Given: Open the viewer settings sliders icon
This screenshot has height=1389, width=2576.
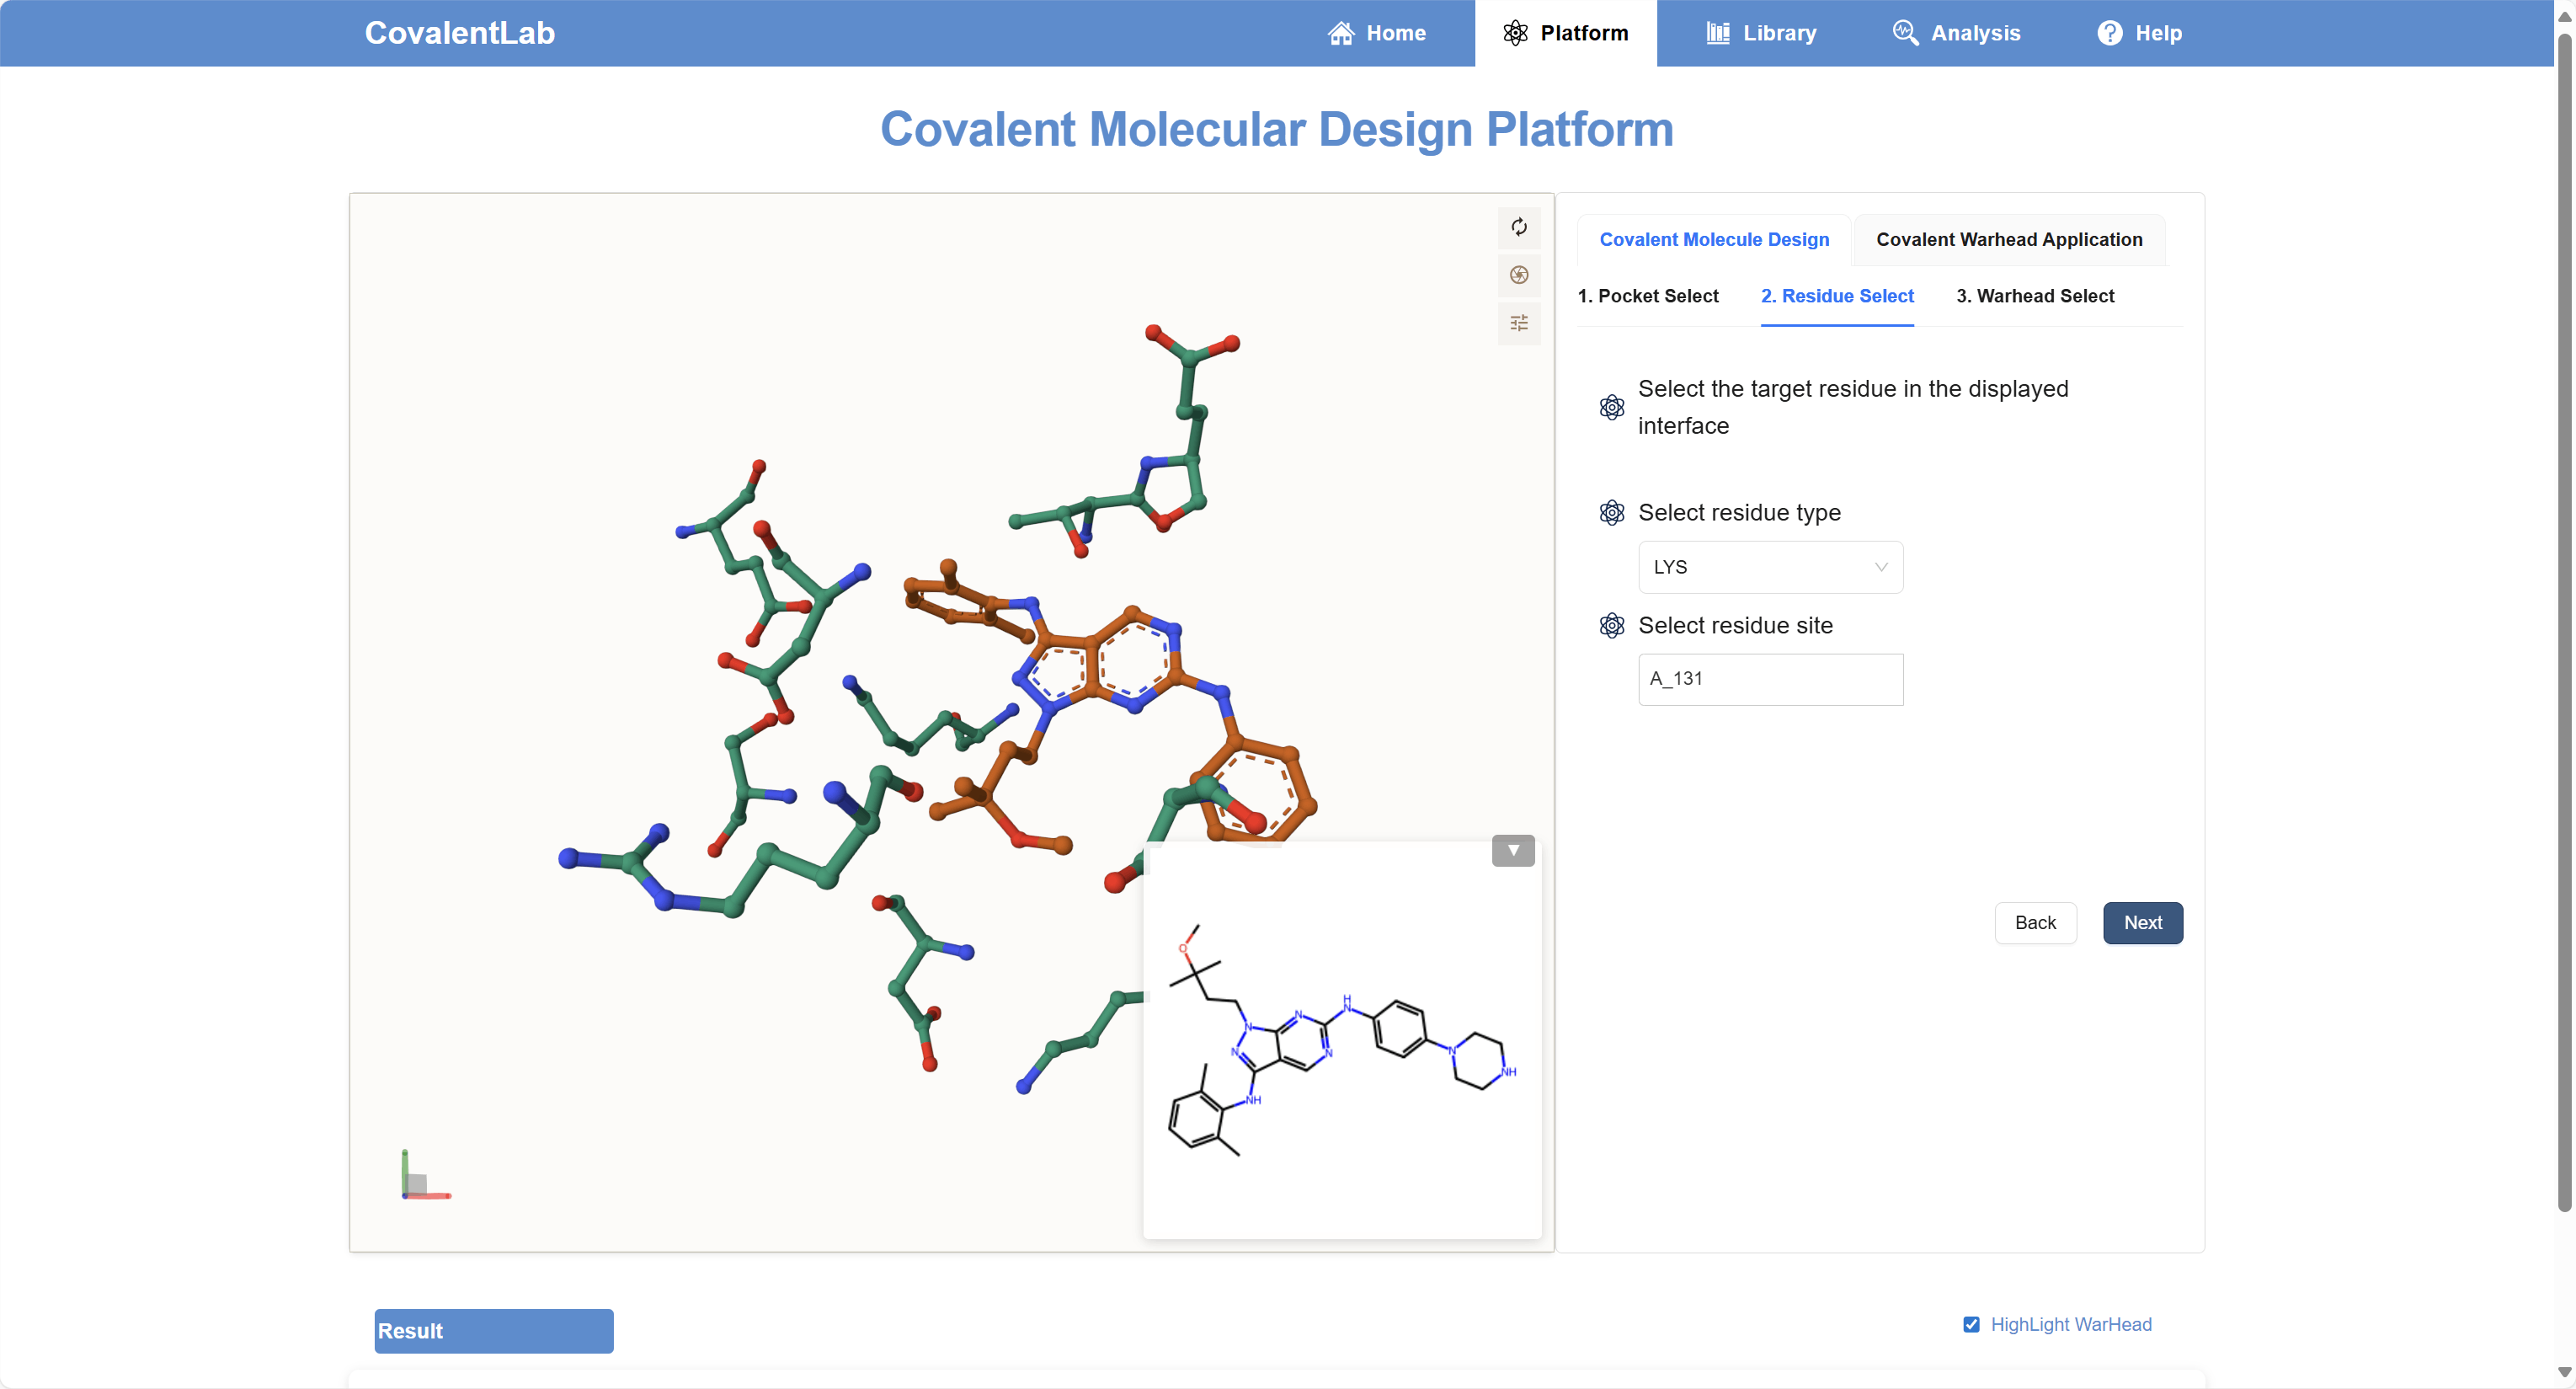Looking at the screenshot, I should [x=1518, y=323].
